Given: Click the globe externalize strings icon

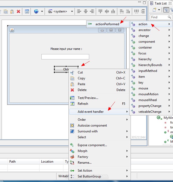Looking at the screenshot, I should 36,11.
